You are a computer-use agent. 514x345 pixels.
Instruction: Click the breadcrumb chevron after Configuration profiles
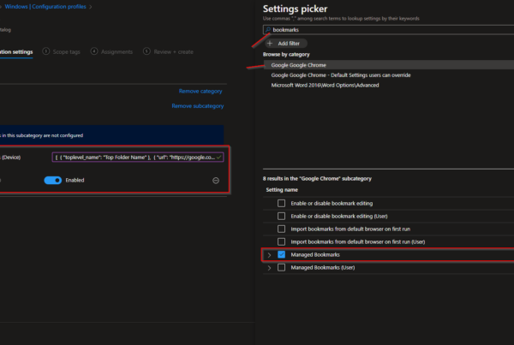(91, 7)
